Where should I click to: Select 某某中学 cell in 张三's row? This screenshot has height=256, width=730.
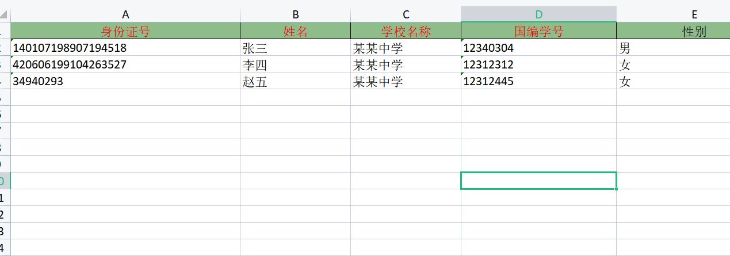(406, 48)
